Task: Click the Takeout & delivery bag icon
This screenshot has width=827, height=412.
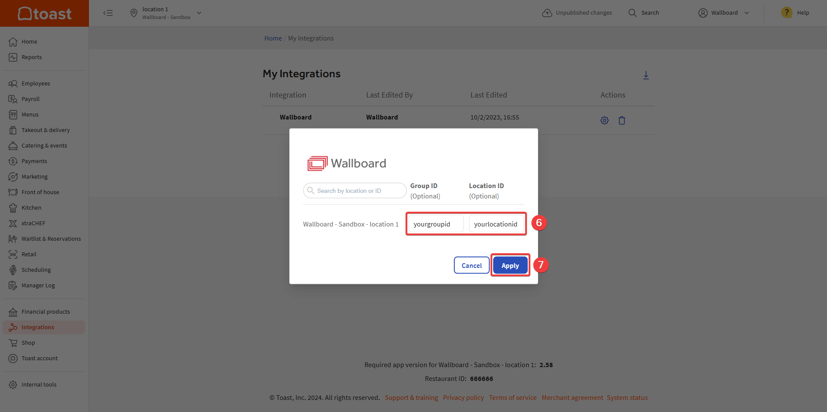Action: 13,130
